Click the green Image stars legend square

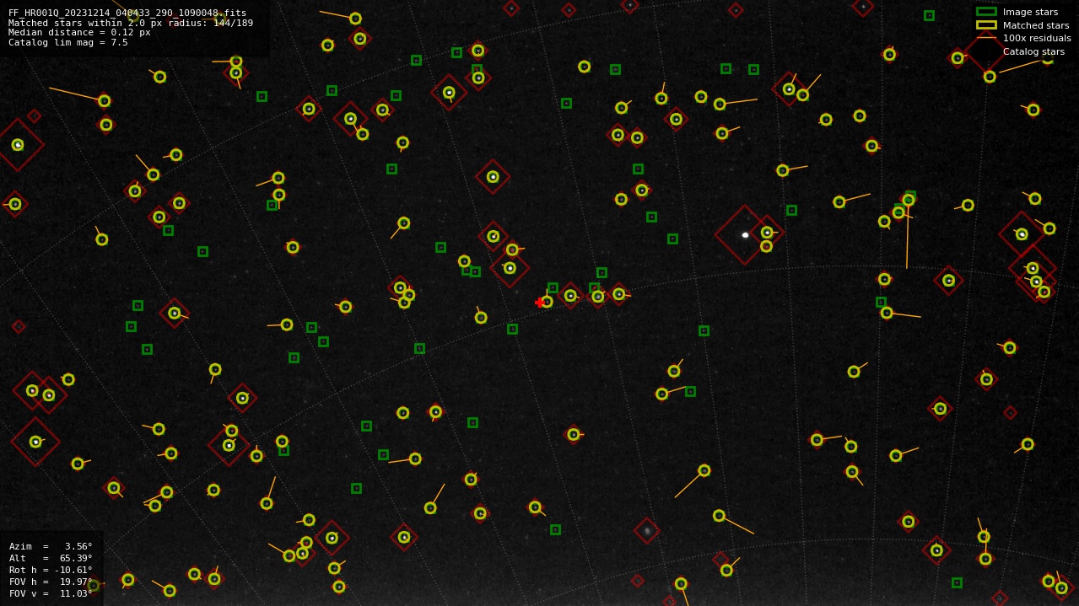[x=986, y=12]
